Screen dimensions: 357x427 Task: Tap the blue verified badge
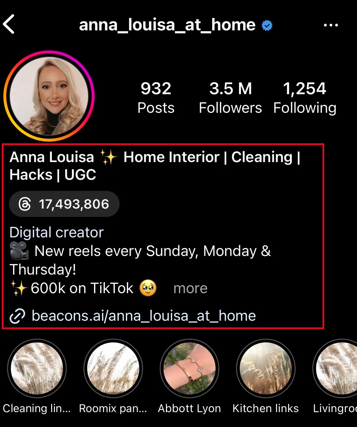(x=267, y=25)
